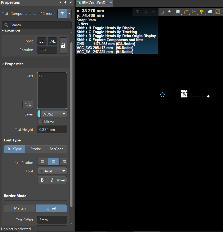The width and height of the screenshot is (223, 232).
Task: Click the insert special string button
Action: click(27, 105)
